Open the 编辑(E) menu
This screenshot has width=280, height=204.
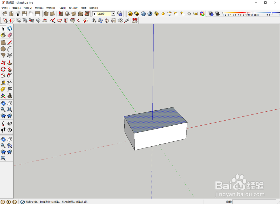point(17,8)
